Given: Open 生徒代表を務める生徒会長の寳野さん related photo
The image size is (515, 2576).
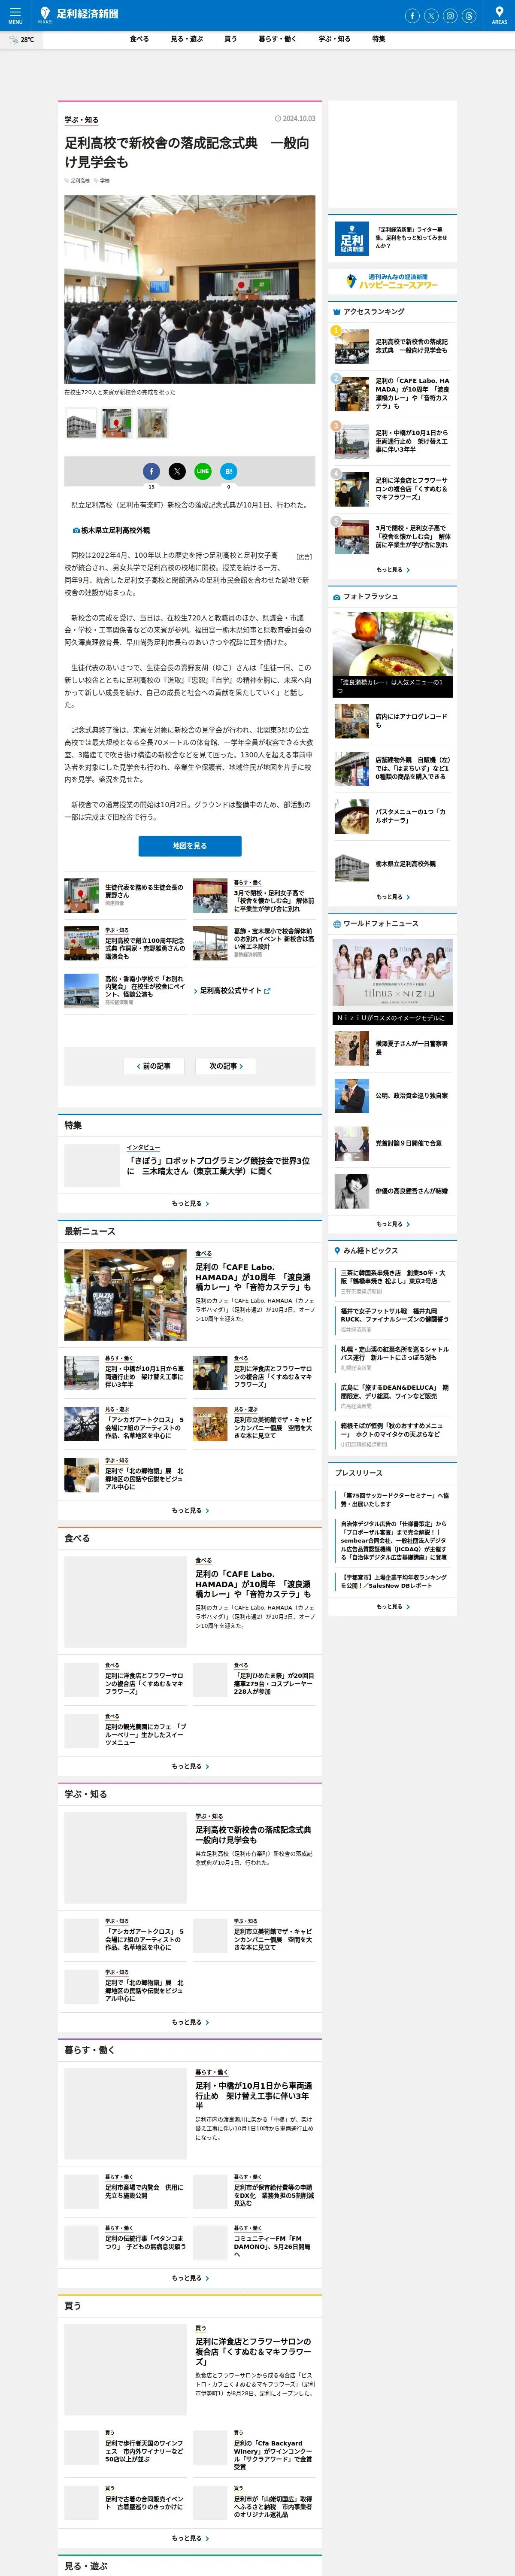Looking at the screenshot, I should coord(125,895).
